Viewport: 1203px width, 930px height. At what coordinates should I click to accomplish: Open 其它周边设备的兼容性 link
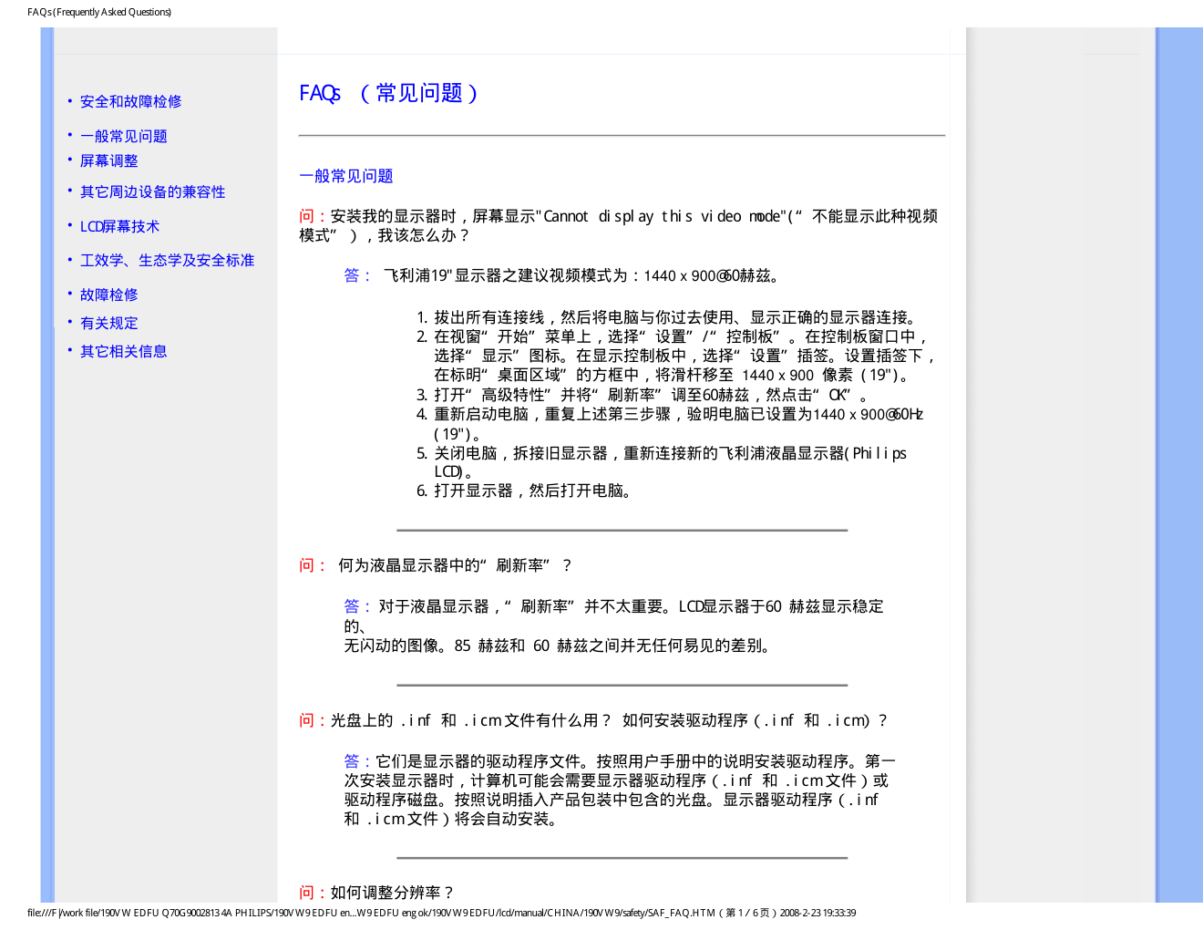(152, 191)
